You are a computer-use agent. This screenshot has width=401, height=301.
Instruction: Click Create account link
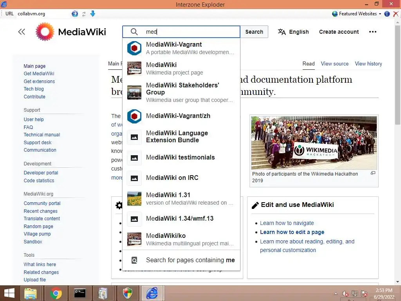(x=339, y=32)
